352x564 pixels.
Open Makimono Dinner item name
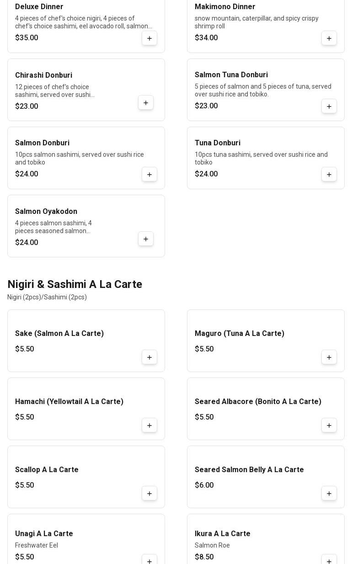[225, 7]
